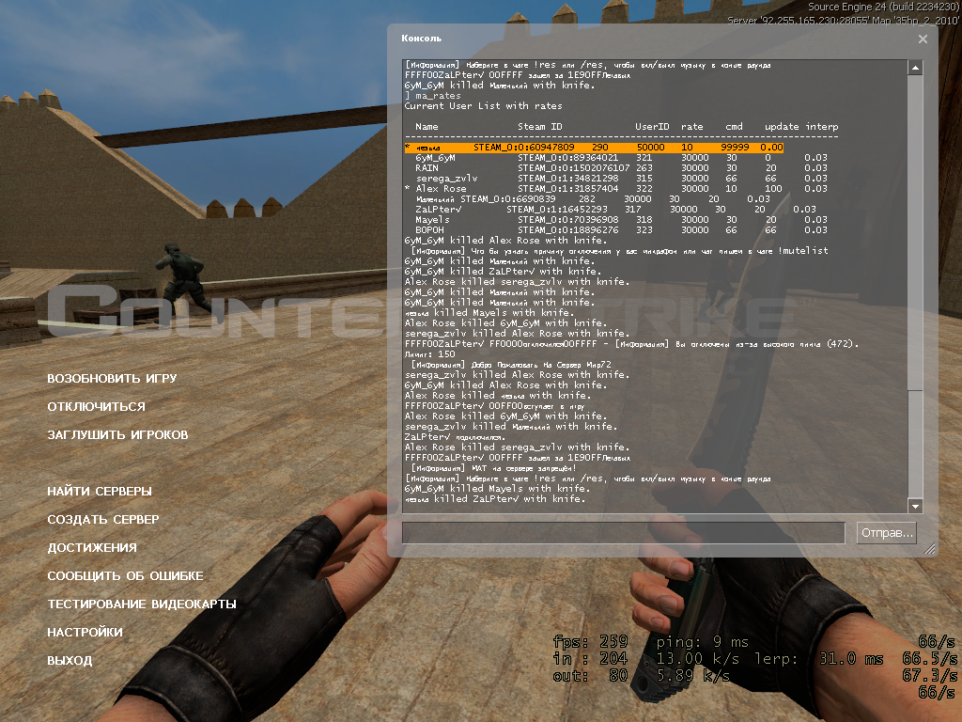Image resolution: width=962 pixels, height=722 pixels.
Task: Click "6yM_6yM killed Mayels with knife." line
Action: click(x=497, y=489)
